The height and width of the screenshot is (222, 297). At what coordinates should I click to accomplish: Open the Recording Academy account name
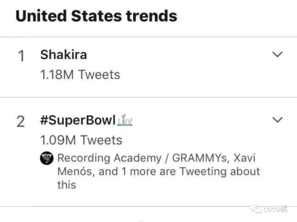point(108,158)
